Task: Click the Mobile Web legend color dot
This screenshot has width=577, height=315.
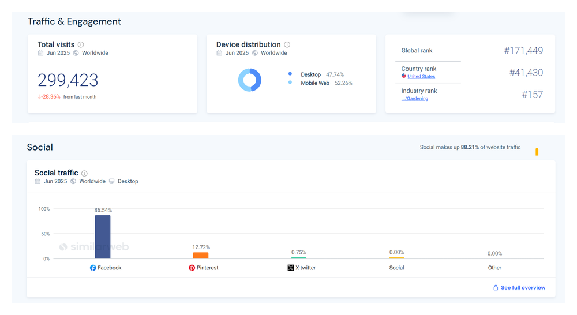Action: click(290, 82)
